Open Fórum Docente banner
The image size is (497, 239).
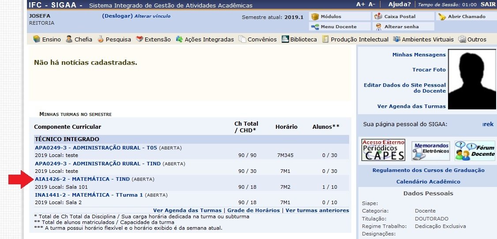[x=475, y=151]
